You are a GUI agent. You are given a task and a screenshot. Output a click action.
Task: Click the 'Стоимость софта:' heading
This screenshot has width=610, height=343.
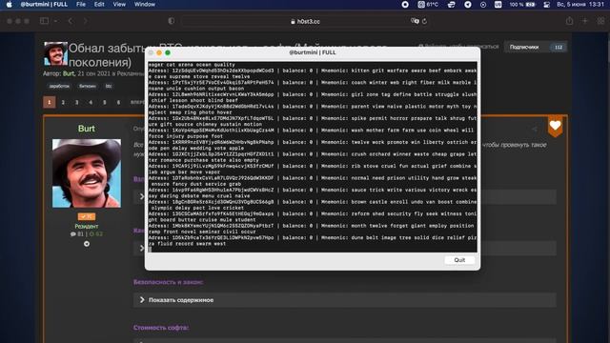161,328
